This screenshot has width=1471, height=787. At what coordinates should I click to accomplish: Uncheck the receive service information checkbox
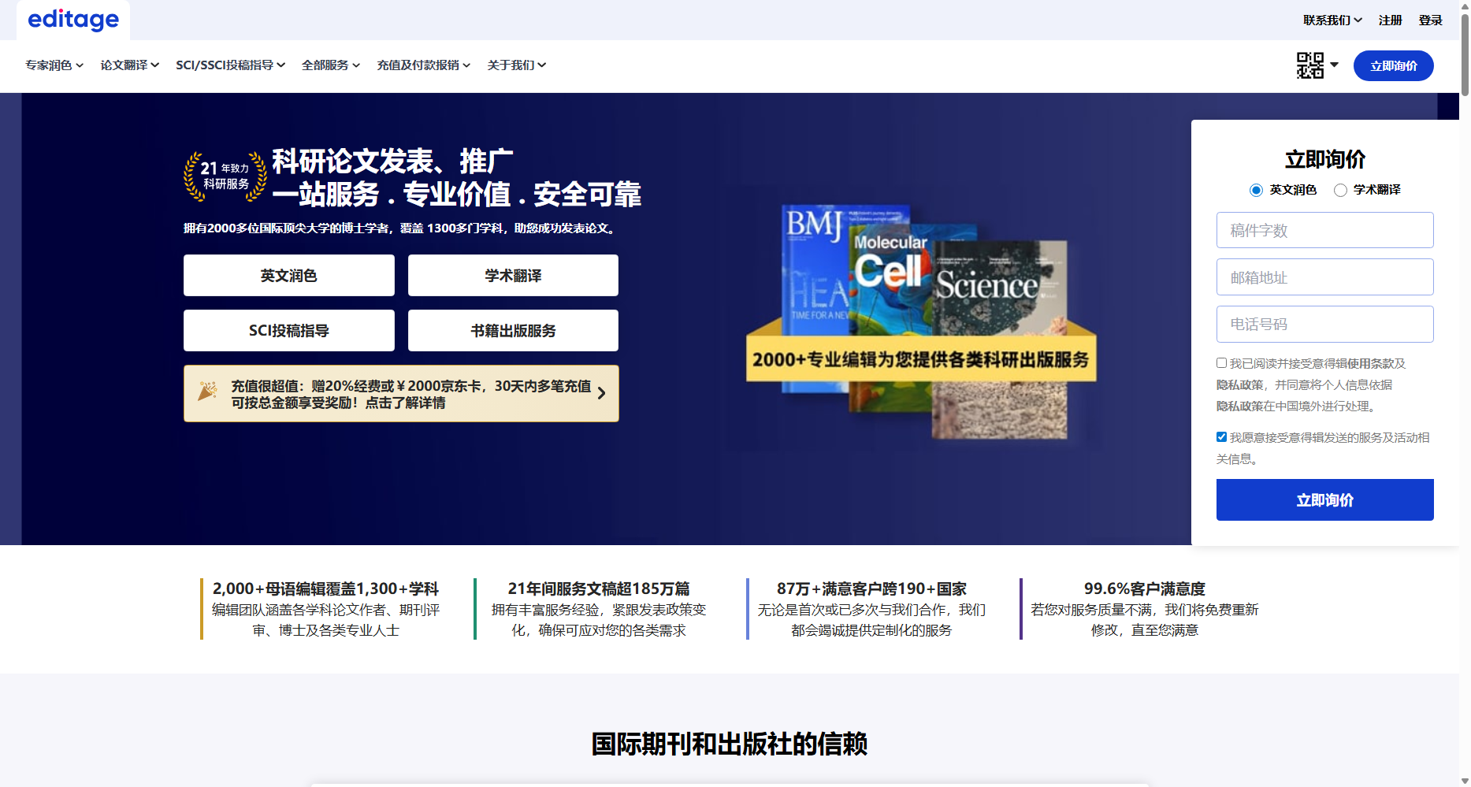pos(1221,436)
